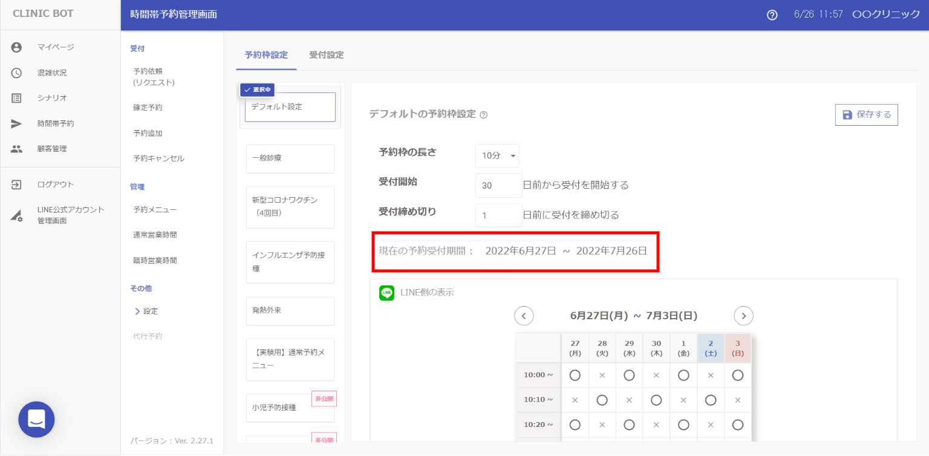Select the 10:00 slot circle for Sunday 3
This screenshot has width=929, height=456.
(737, 376)
